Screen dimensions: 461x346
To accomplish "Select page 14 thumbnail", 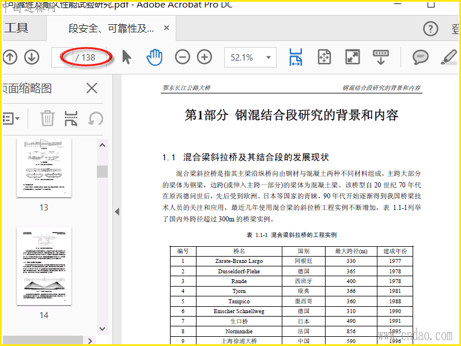I will click(44, 266).
